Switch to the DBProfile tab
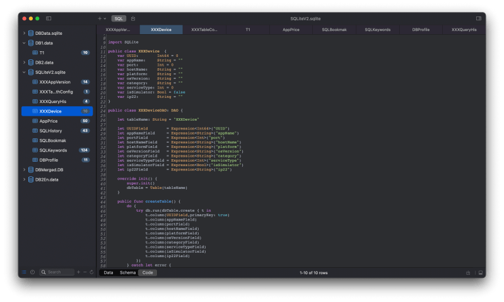The image size is (504, 302). pos(421,30)
